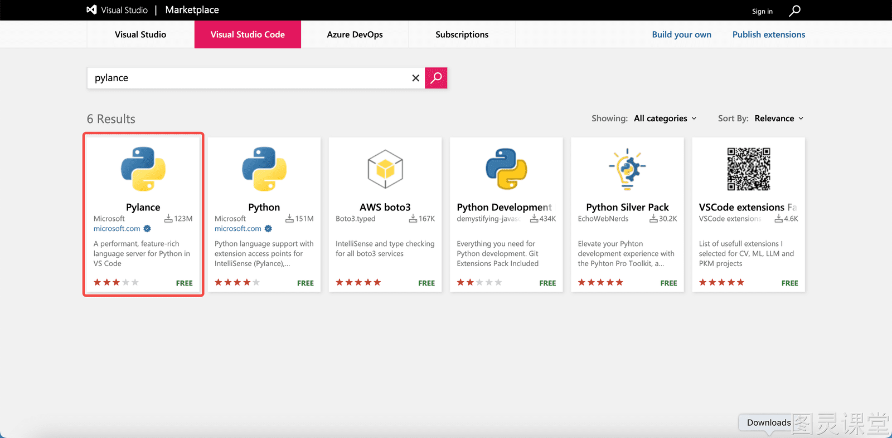This screenshot has height=438, width=892.
Task: Follow the Publish extensions link
Action: (x=769, y=35)
